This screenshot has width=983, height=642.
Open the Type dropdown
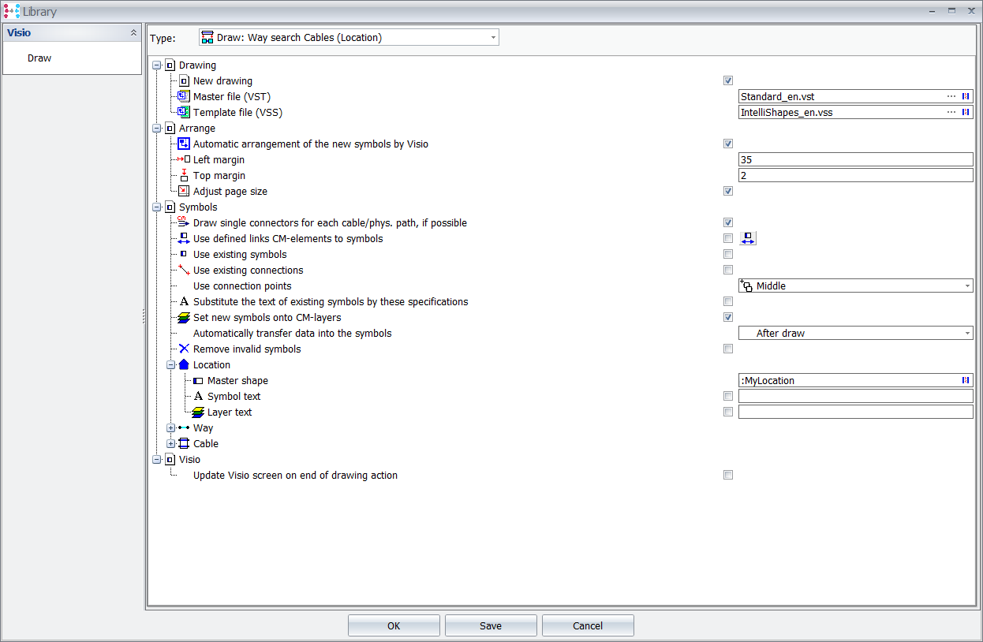[348, 37]
